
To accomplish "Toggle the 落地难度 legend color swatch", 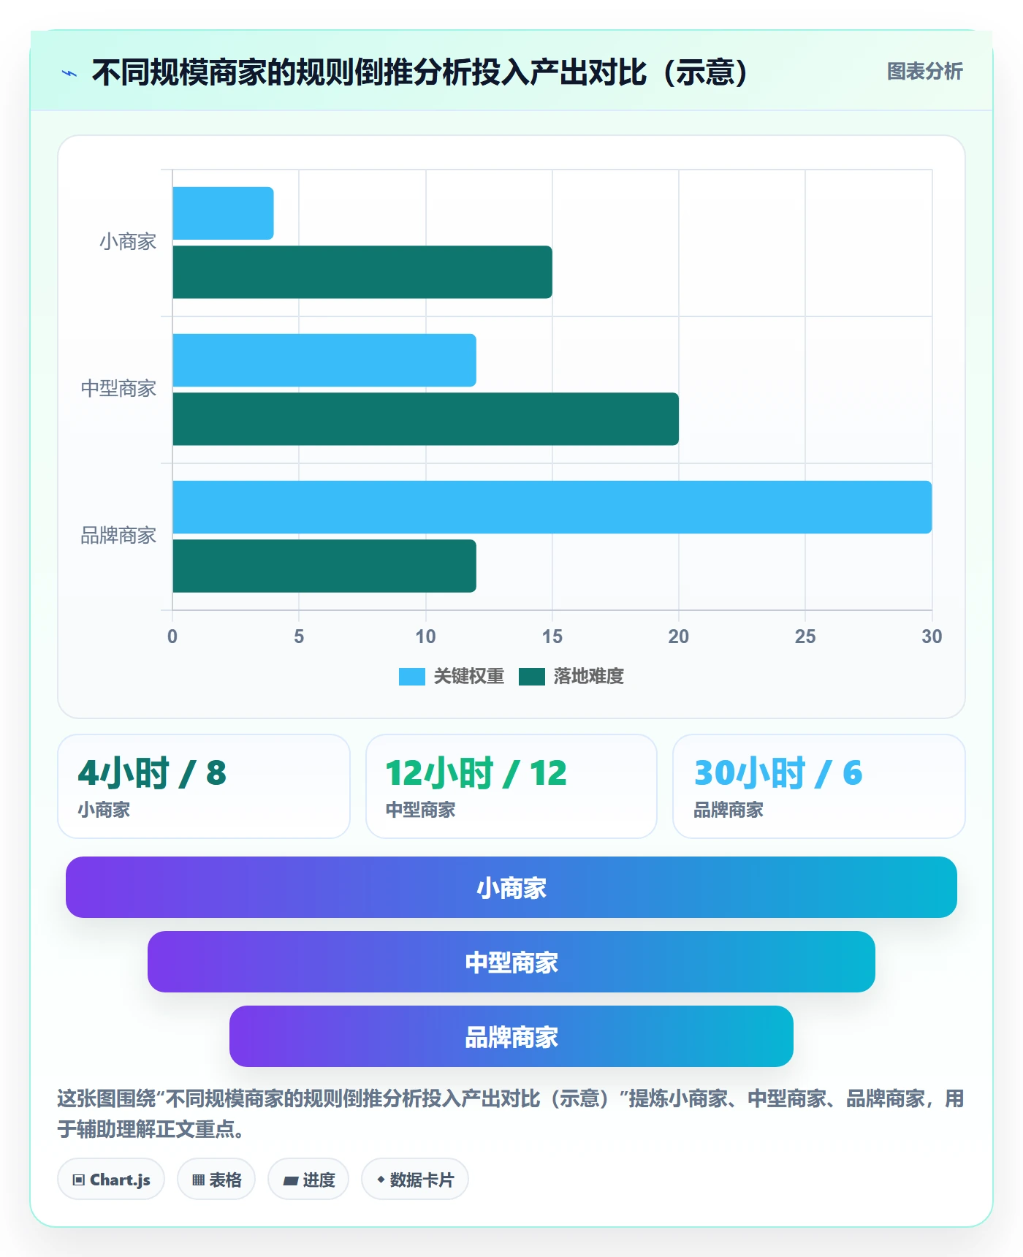I will pos(531,677).
